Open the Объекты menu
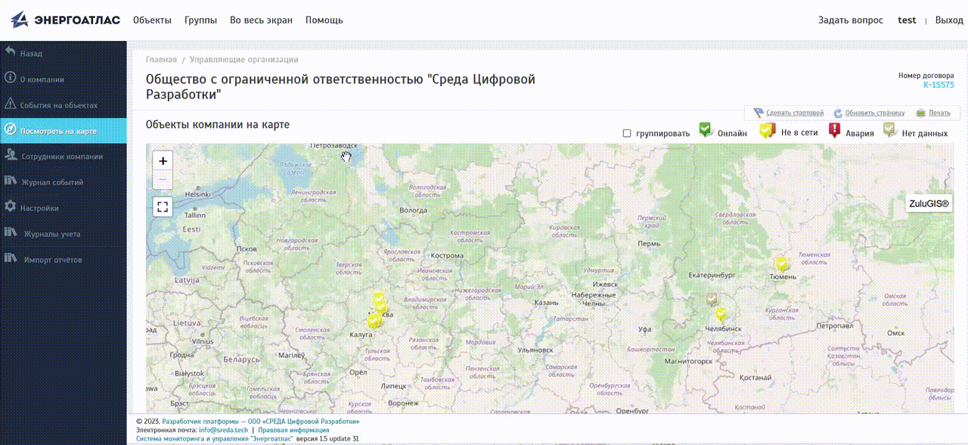968x445 pixels. [152, 20]
